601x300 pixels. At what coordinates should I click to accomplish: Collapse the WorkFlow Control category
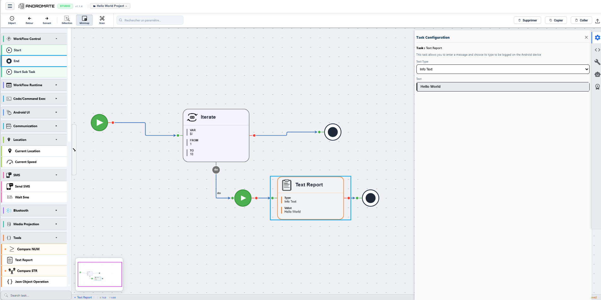(34, 39)
